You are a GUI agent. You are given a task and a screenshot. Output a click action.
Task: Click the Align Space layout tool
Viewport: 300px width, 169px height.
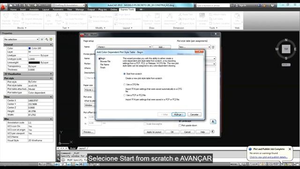point(122,15)
